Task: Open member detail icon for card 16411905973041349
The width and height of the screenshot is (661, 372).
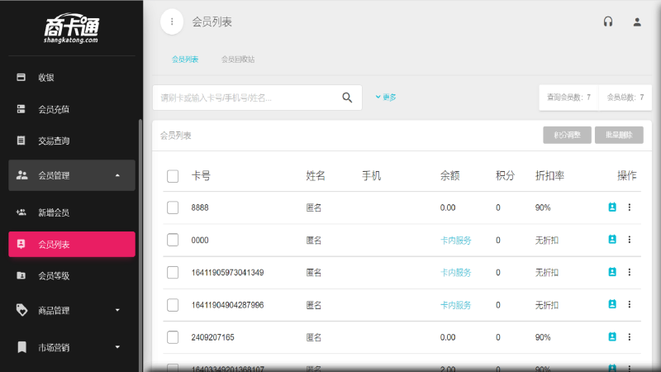Action: pos(612,272)
